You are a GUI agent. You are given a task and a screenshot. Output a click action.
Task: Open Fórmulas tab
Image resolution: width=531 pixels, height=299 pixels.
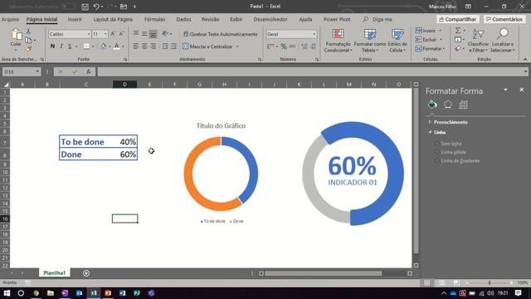pos(155,19)
